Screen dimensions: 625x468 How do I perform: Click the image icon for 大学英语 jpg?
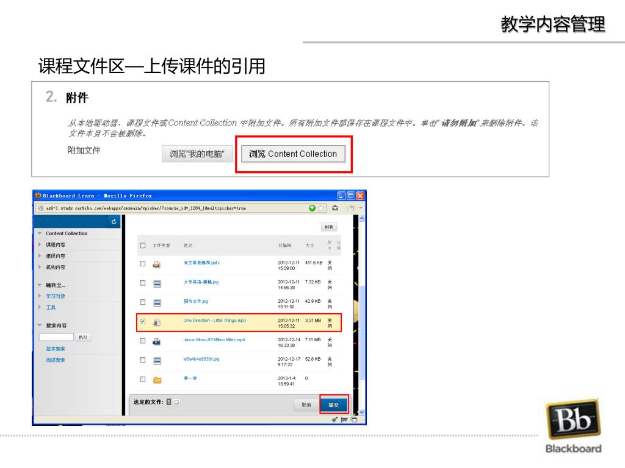click(157, 284)
